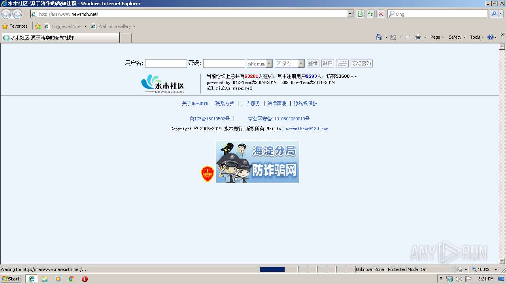The width and height of the screenshot is (506, 284).
Task: Open the 隐私权保护 link
Action: coord(305,104)
